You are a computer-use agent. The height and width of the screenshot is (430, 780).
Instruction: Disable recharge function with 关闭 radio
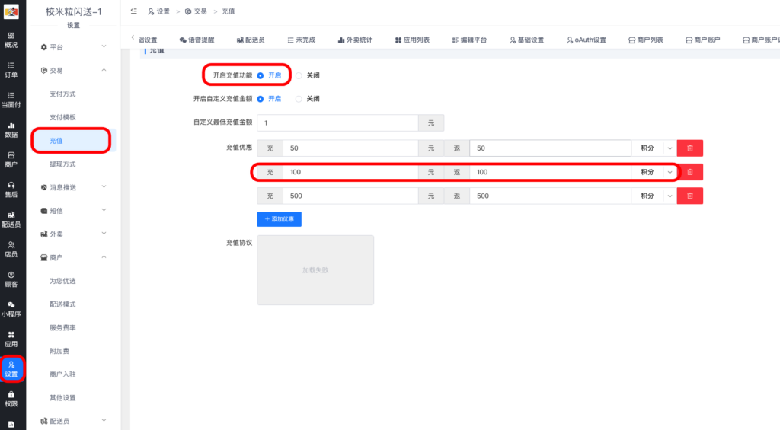pyautogui.click(x=299, y=75)
